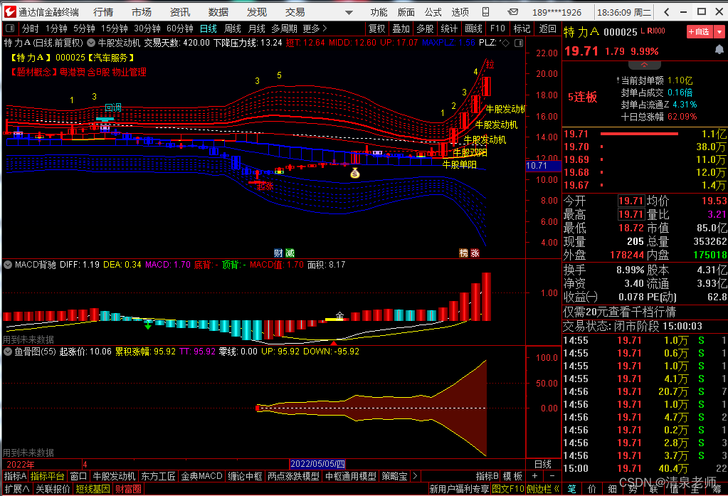Expand the 扩展 panel
This screenshot has height=496, width=728.
pyautogui.click(x=16, y=489)
